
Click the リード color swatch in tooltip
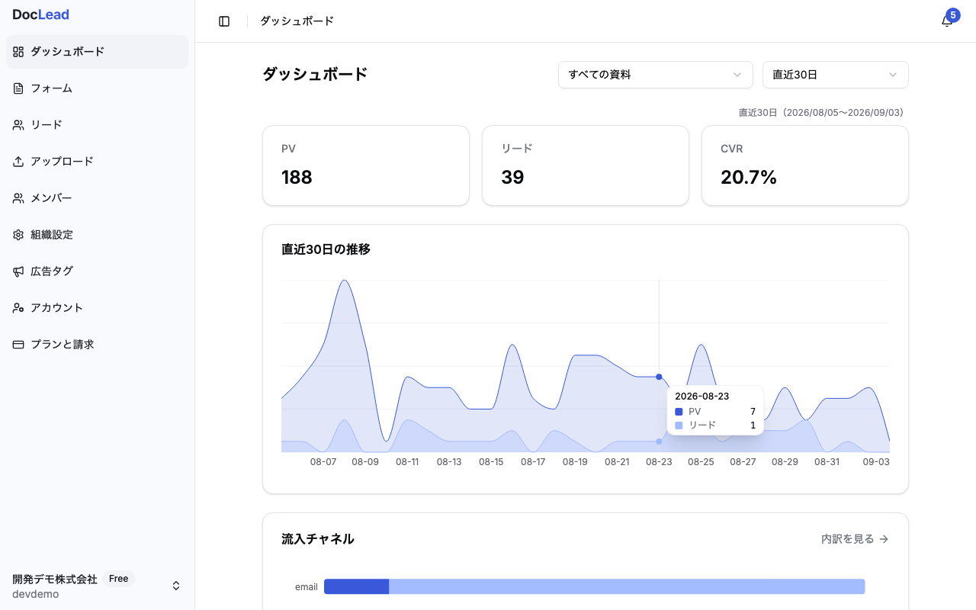679,425
